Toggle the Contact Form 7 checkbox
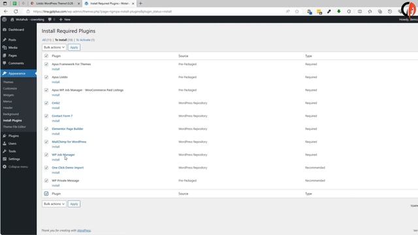The image size is (418, 235). [46, 116]
